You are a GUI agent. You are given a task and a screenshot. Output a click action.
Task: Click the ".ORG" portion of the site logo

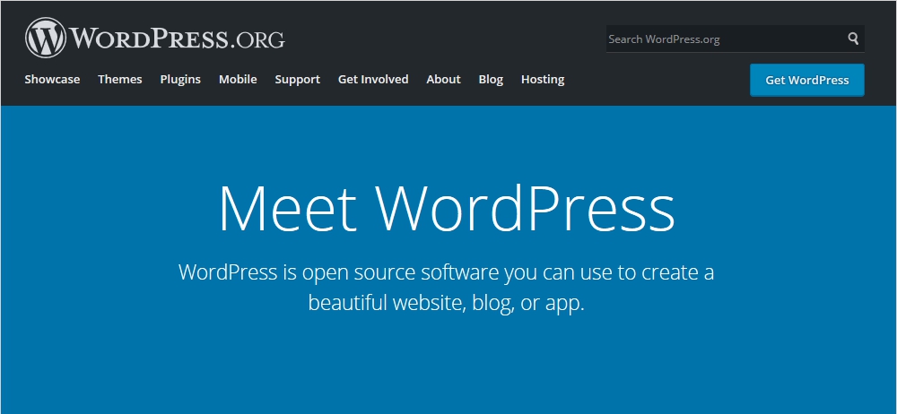(257, 39)
